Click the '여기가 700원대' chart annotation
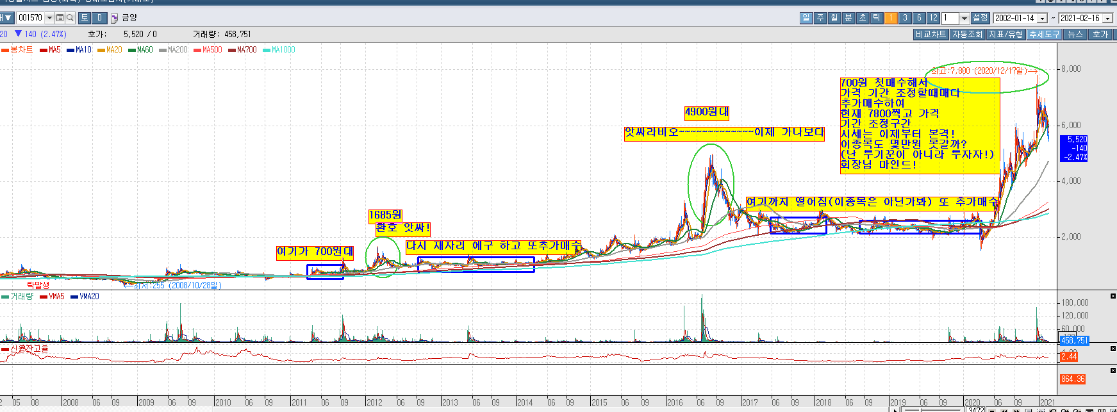The height and width of the screenshot is (412, 1117). pos(315,252)
